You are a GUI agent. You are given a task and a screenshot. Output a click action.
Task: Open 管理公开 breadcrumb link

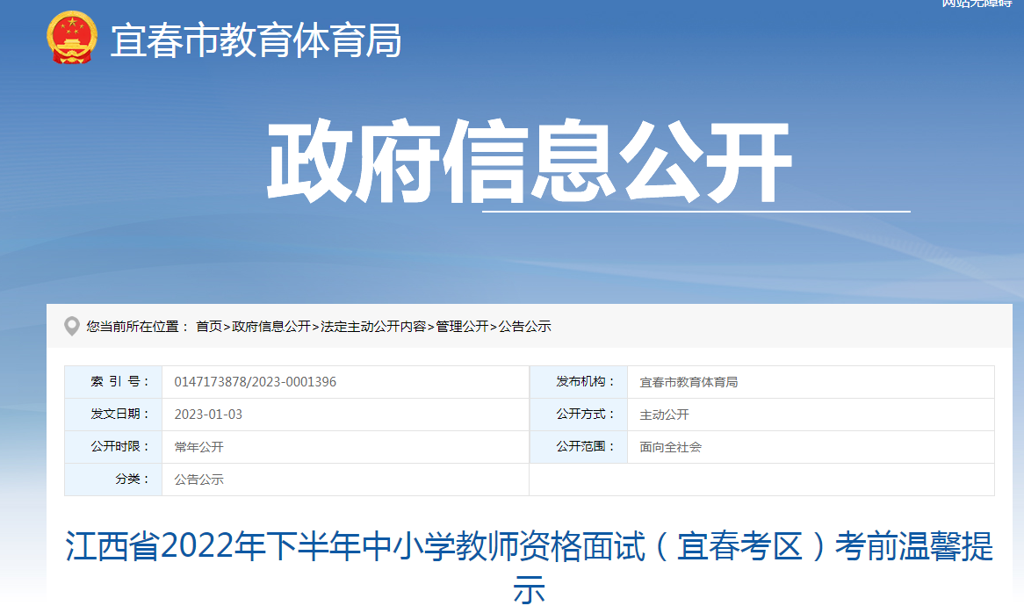click(x=462, y=327)
